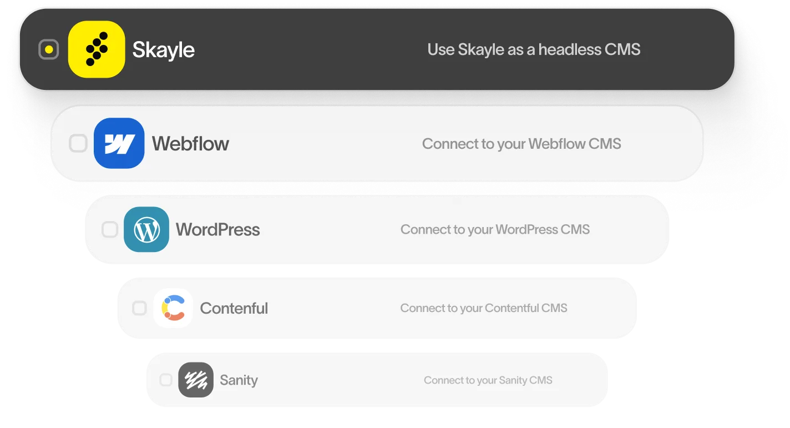Check the WordPress checkbox
This screenshot has width=790, height=428.
coord(110,229)
